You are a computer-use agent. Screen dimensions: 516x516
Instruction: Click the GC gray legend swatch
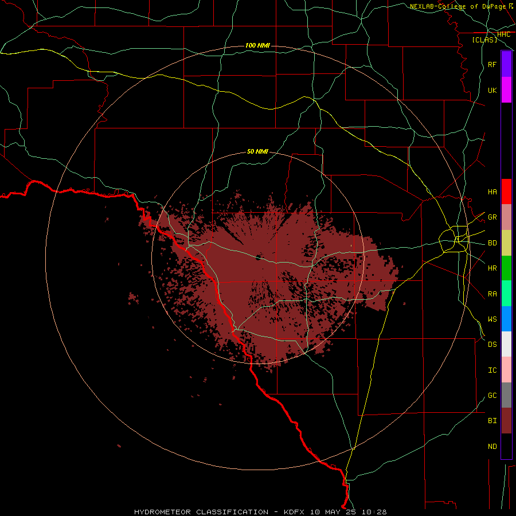coord(506,395)
